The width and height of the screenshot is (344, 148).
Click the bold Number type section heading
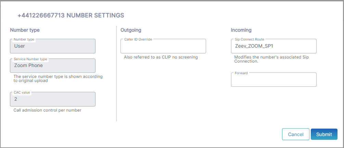(x=25, y=30)
